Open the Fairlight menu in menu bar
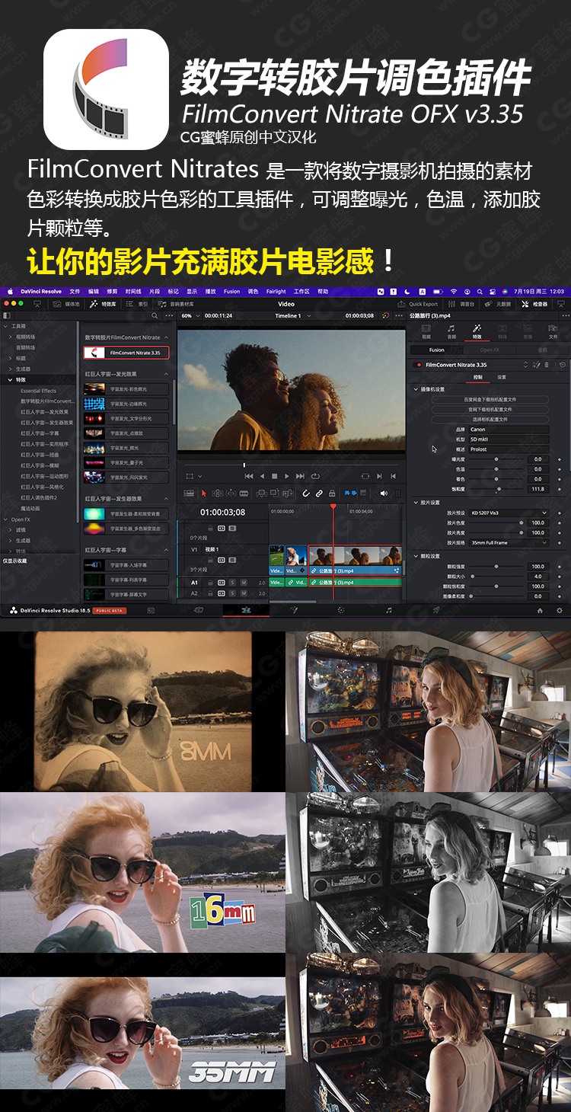Viewport: 571px width, 1112px height. [276, 291]
